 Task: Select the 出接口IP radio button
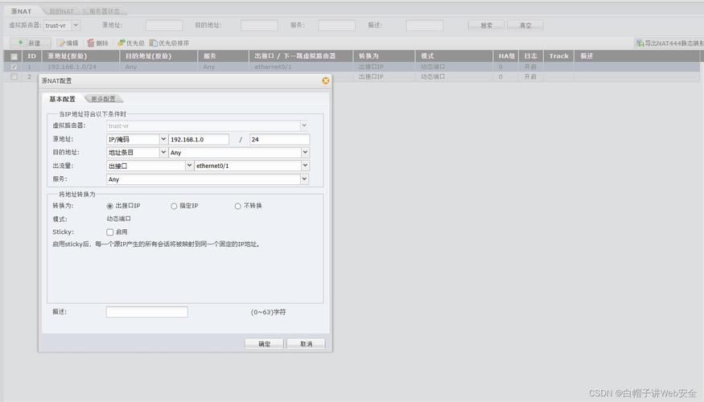point(110,206)
